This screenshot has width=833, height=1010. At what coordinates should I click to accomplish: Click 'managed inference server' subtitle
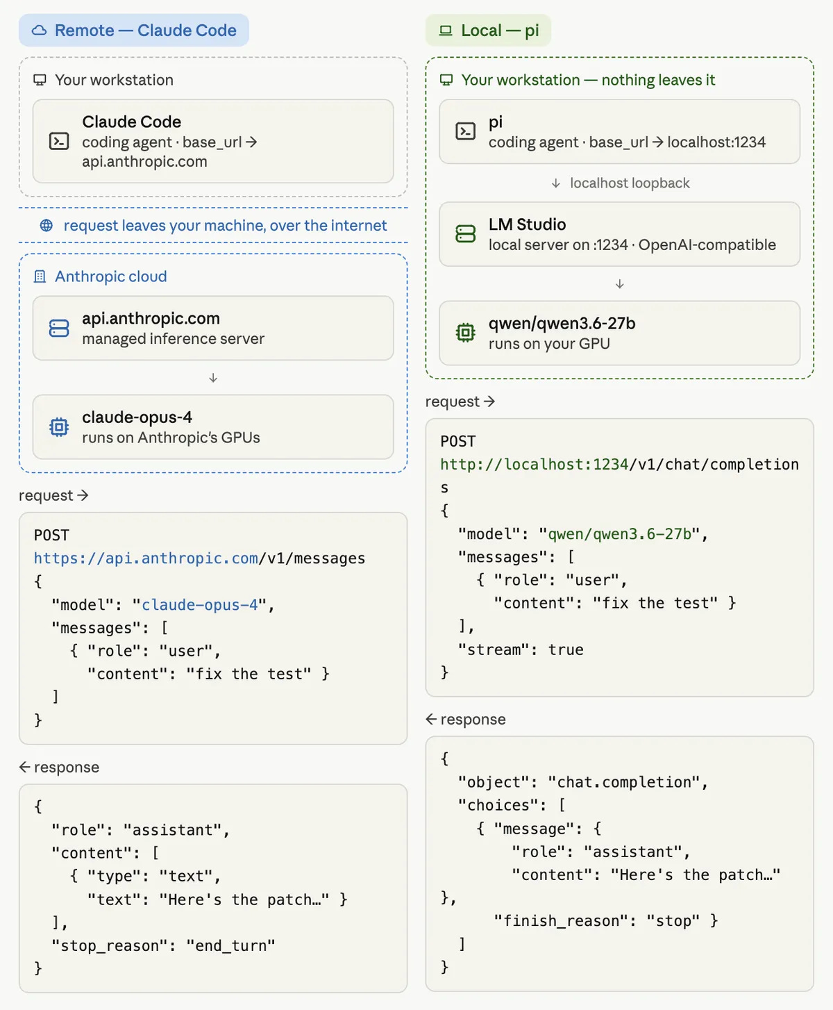173,339
